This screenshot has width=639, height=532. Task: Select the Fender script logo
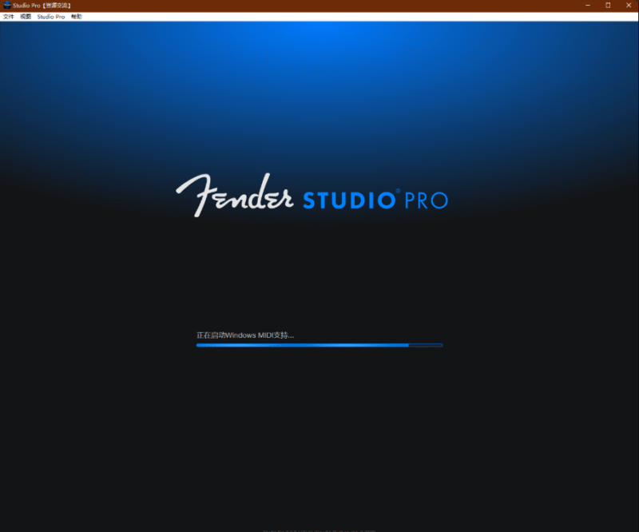tap(234, 192)
